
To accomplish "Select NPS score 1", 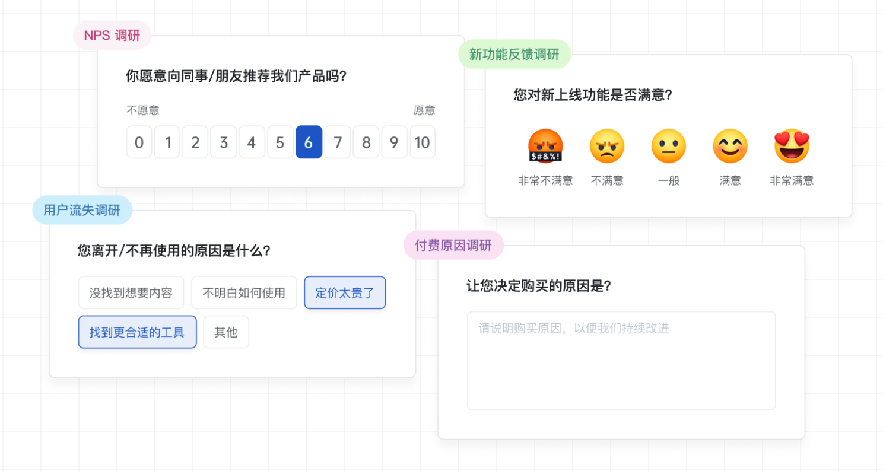I will (x=168, y=142).
